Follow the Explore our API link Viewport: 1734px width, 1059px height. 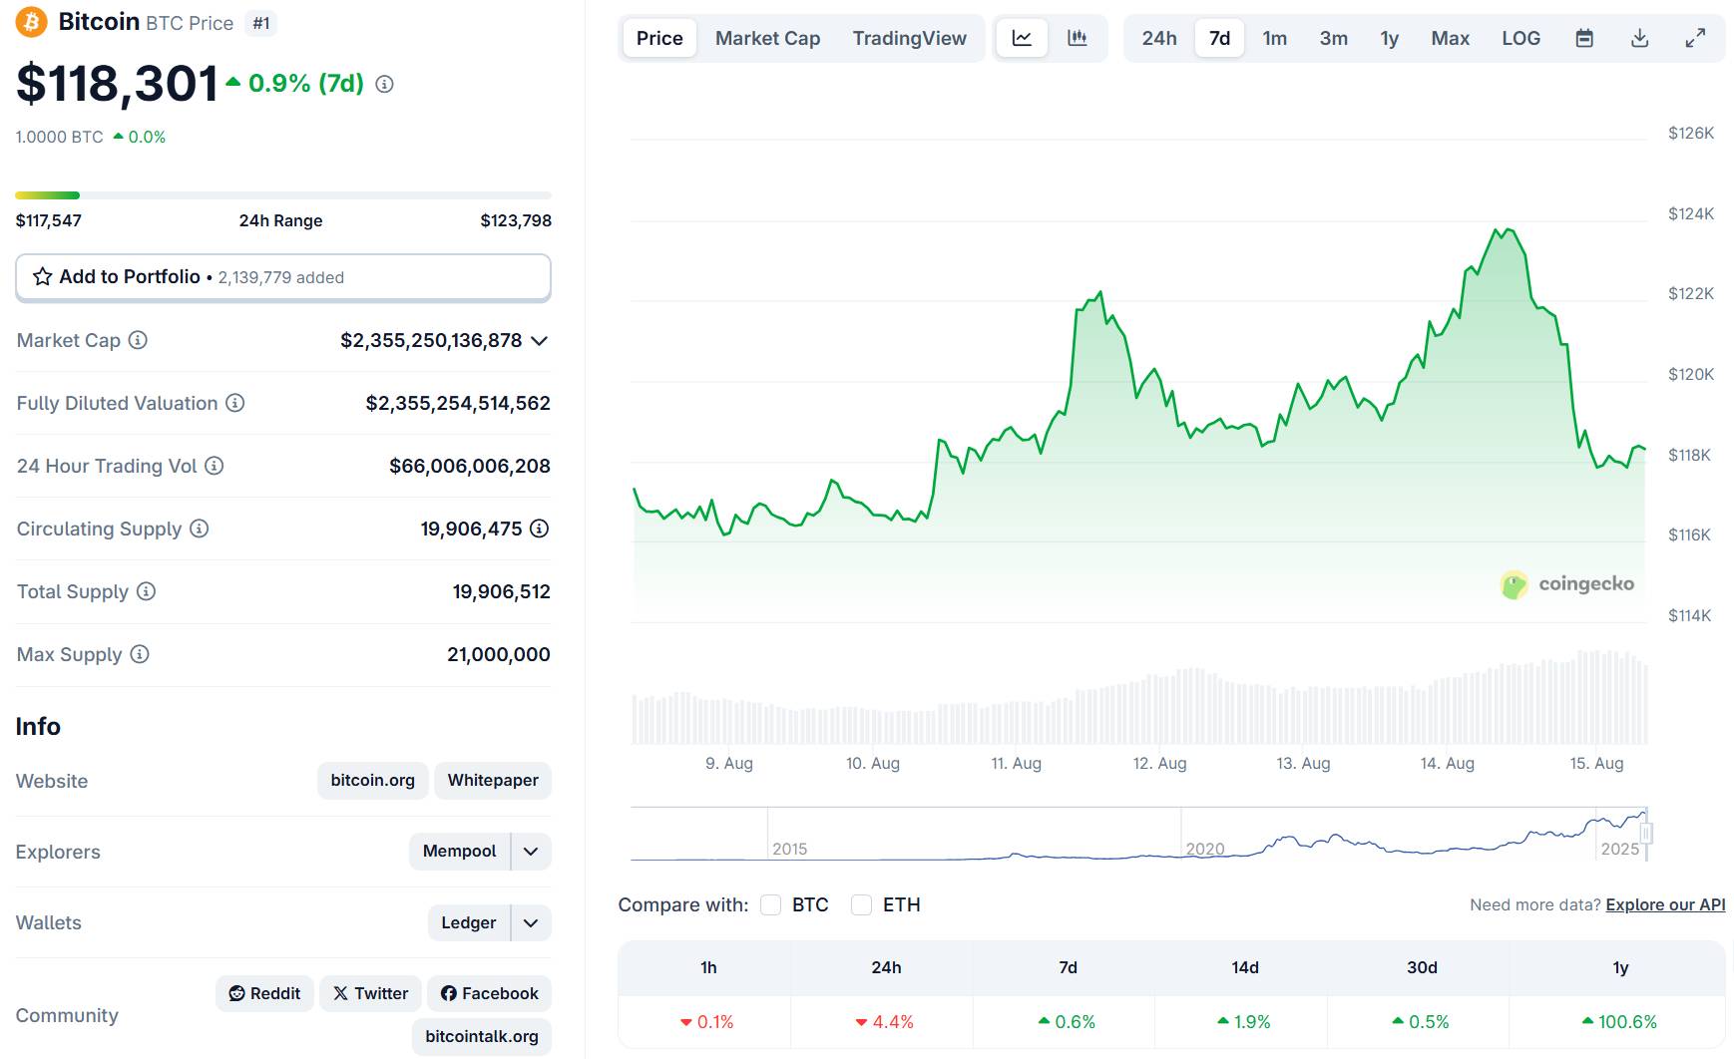point(1665,904)
